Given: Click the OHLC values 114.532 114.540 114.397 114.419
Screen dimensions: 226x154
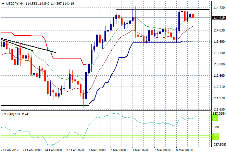Looking at the screenshot, I should (x=50, y=4).
